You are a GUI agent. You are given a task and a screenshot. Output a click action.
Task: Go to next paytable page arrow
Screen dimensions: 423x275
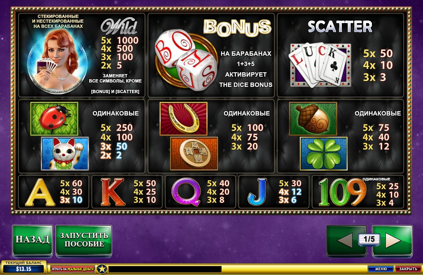pos(392,240)
